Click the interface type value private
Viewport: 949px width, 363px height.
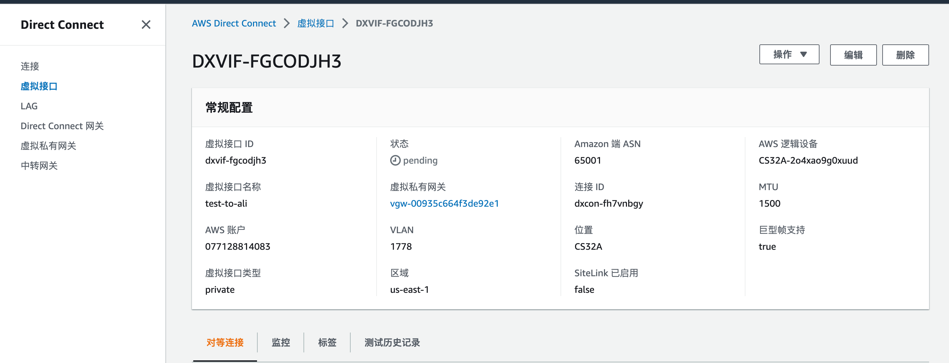(x=219, y=289)
